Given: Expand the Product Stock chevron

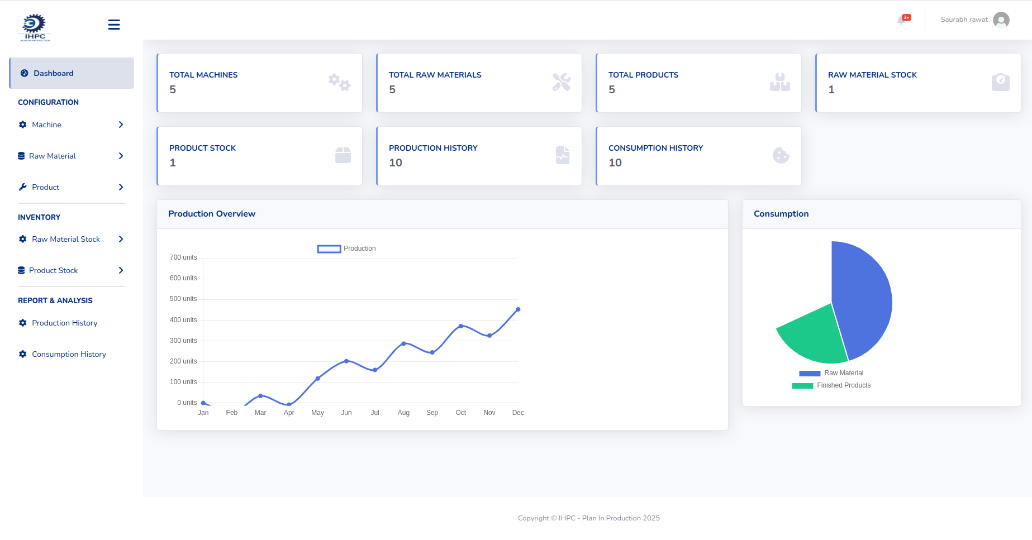Looking at the screenshot, I should pyautogui.click(x=121, y=271).
